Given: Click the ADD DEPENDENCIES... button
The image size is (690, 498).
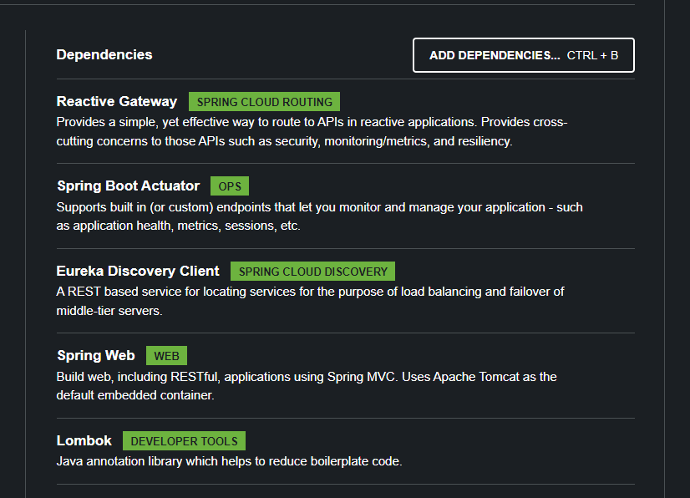Looking at the screenshot, I should (x=523, y=55).
